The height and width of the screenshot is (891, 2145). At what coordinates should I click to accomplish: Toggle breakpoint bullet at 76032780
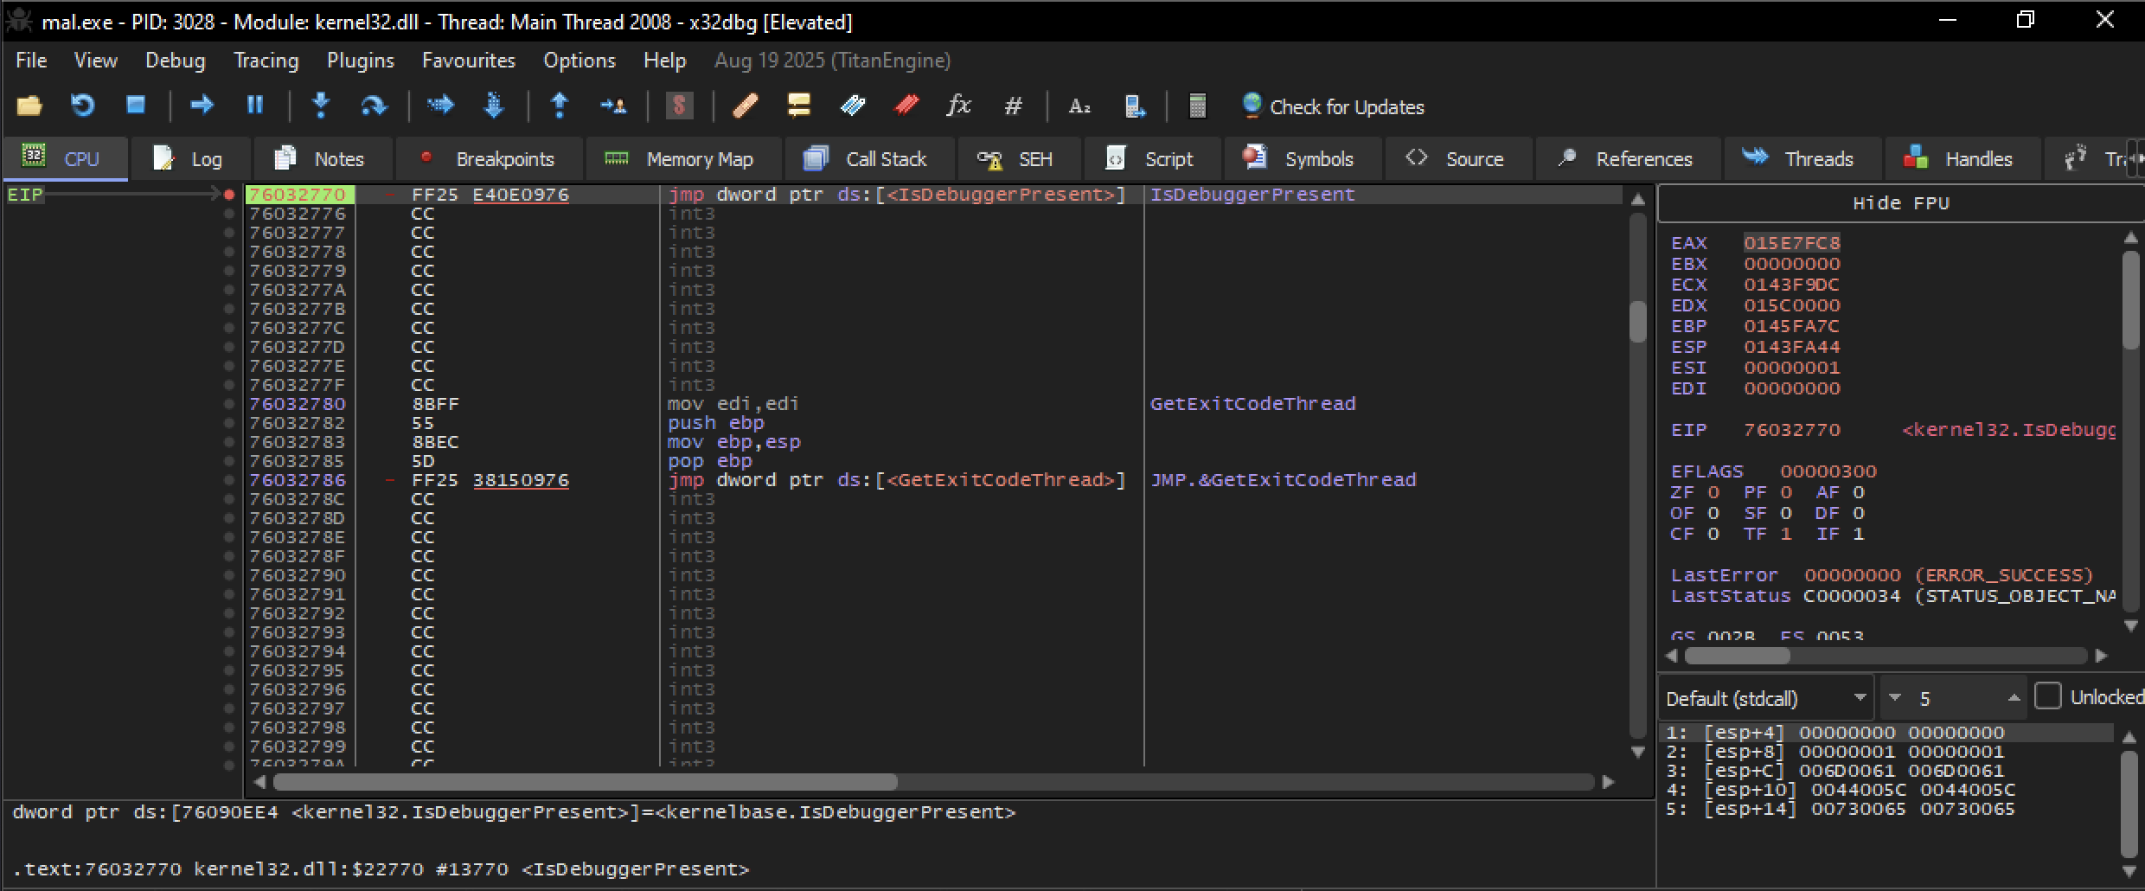pos(229,404)
